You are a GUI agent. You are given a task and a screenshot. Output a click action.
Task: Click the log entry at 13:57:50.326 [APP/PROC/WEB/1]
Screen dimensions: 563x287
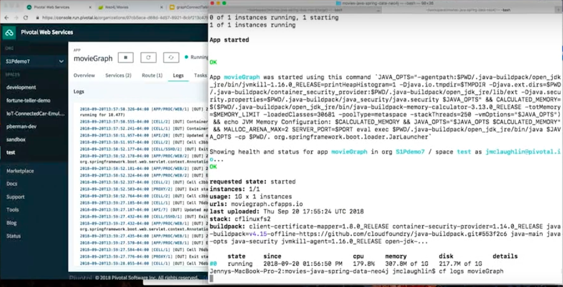pos(144,111)
